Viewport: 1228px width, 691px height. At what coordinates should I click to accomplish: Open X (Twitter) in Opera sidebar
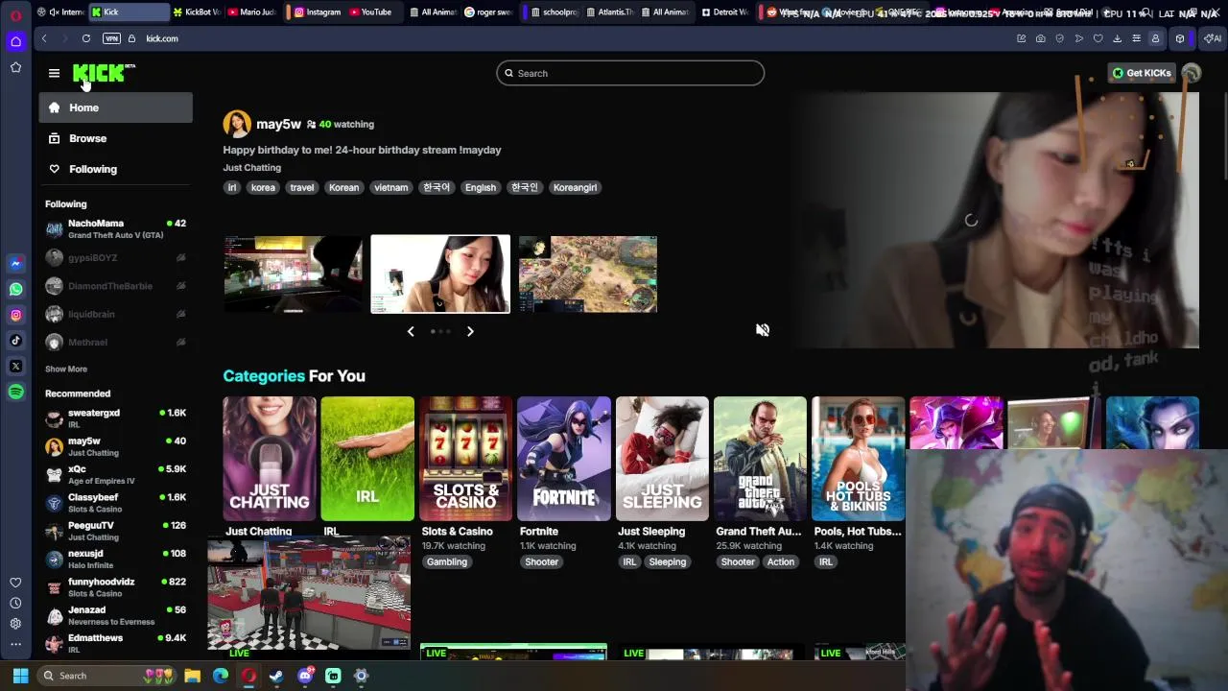click(15, 367)
